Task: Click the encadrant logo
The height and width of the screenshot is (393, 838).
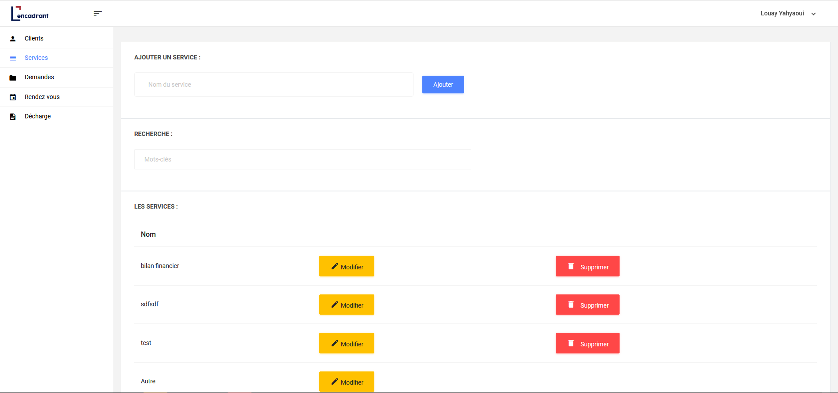Action: [30, 14]
